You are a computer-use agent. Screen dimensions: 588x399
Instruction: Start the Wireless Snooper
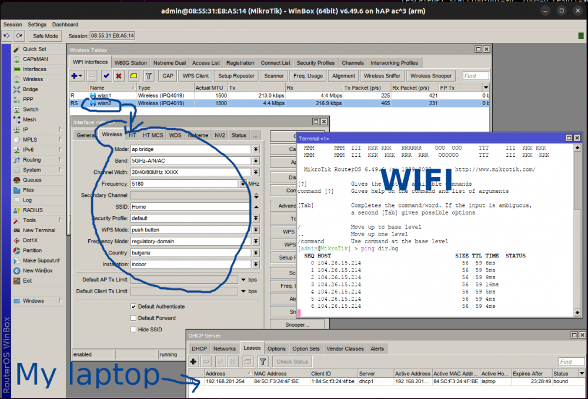click(x=432, y=75)
